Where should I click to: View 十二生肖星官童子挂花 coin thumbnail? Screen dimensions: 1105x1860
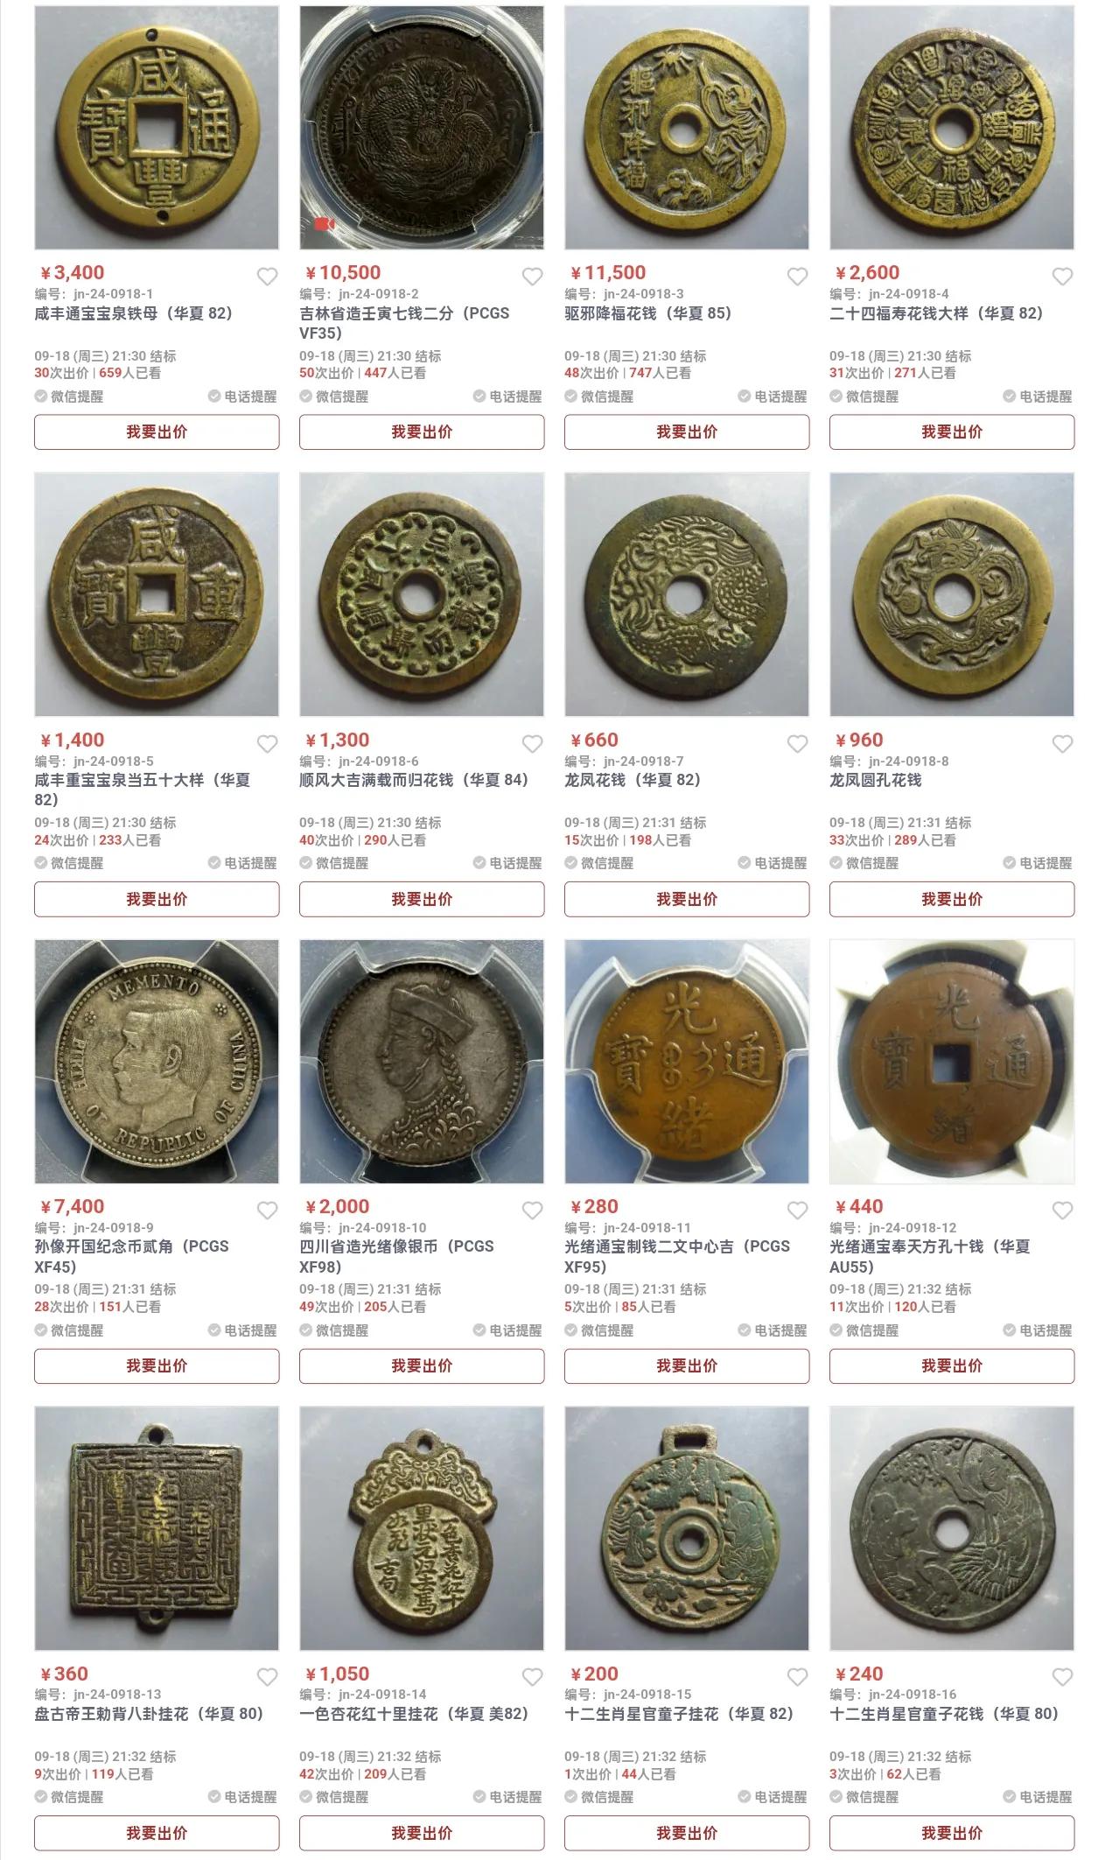coord(687,1528)
